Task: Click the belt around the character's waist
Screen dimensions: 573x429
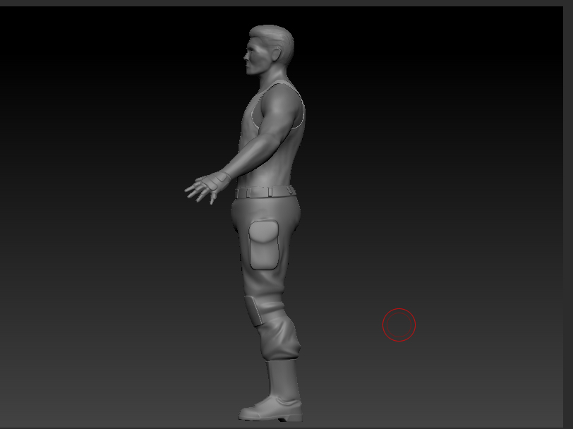Action: click(265, 191)
